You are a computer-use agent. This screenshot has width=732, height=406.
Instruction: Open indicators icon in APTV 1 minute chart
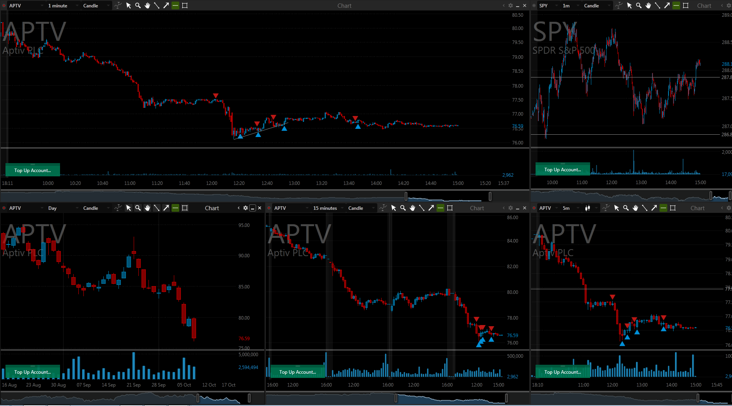[118, 5]
